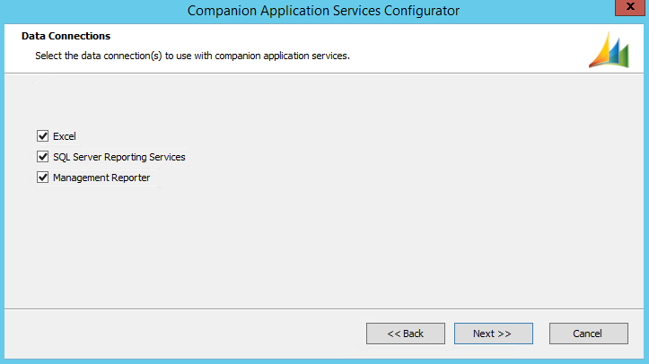Click empty gray area below Management Reporter
Viewport: 649px width, 364px height.
click(269, 242)
